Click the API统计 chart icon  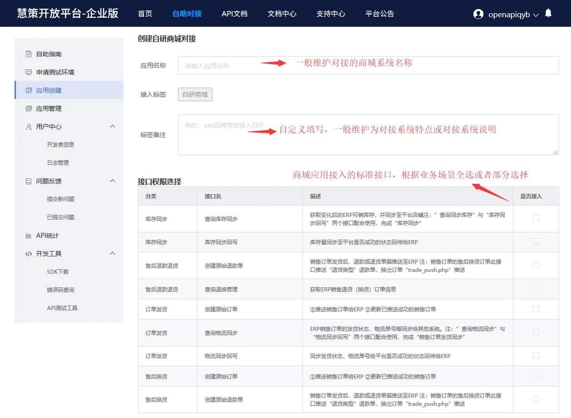tap(29, 236)
